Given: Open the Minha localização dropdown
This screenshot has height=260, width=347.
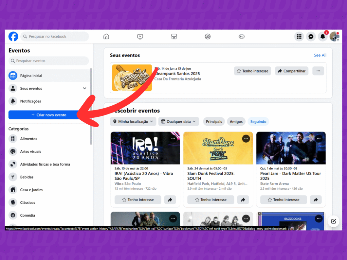Looking at the screenshot, I should 133,122.
